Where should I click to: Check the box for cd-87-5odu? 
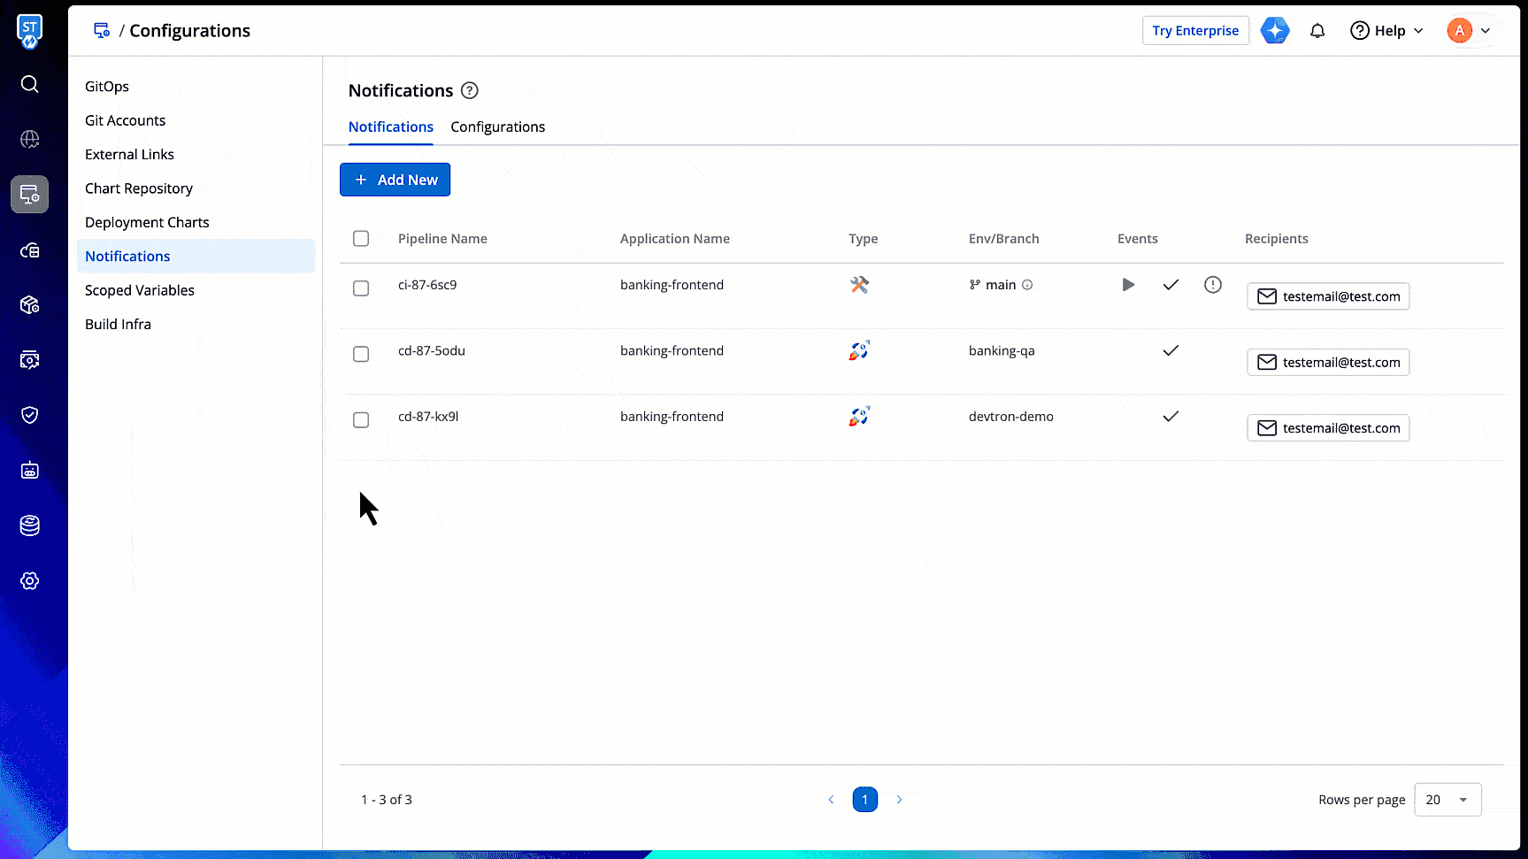361,354
